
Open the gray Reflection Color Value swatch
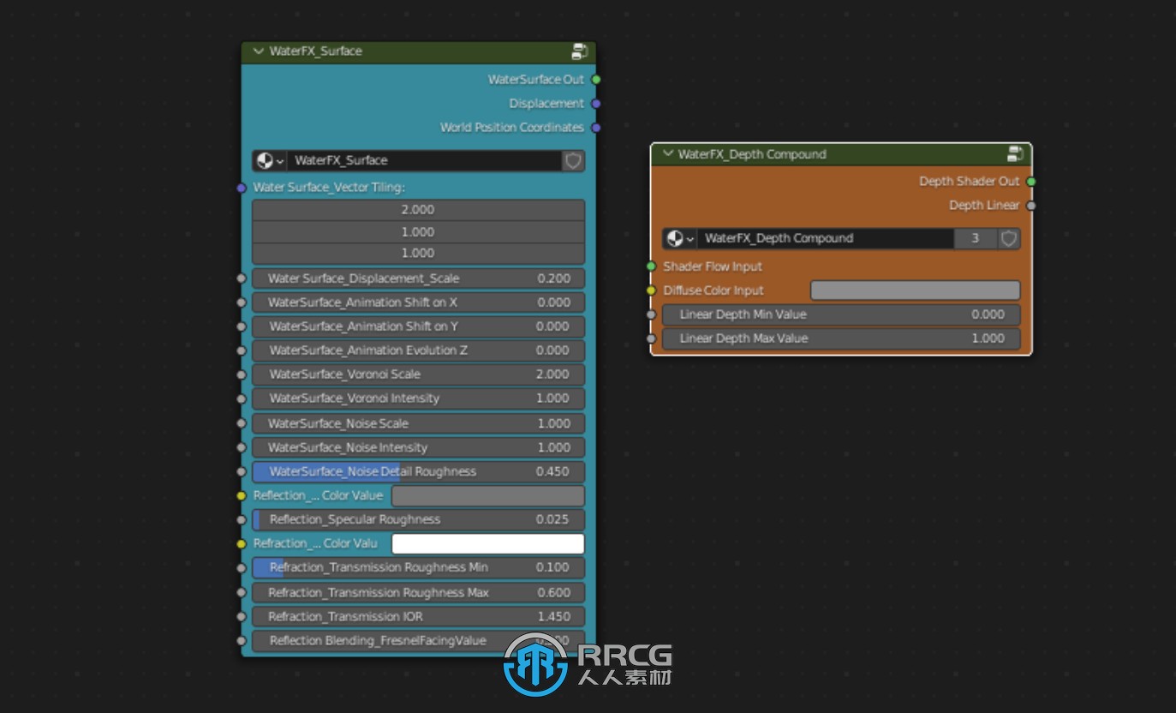click(488, 495)
